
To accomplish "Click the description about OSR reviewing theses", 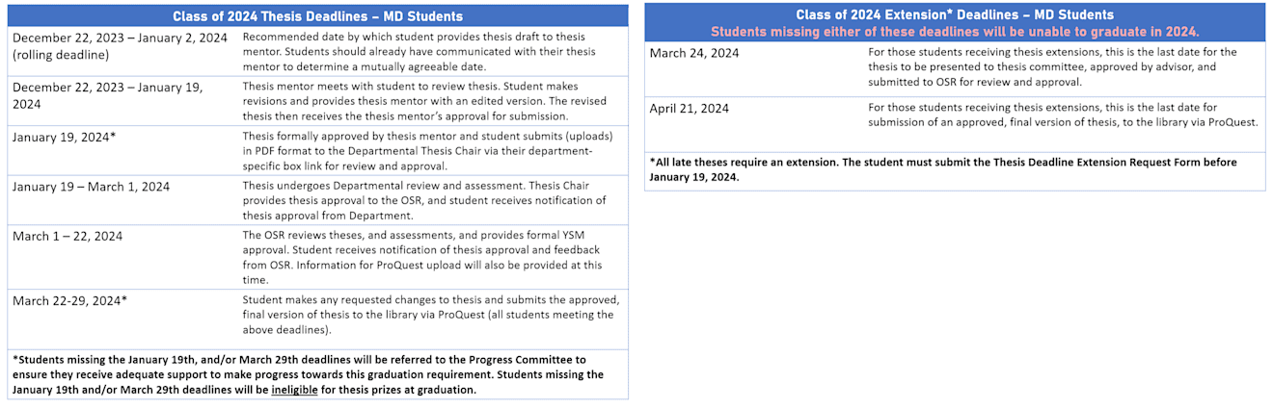I will pyautogui.click(x=422, y=257).
